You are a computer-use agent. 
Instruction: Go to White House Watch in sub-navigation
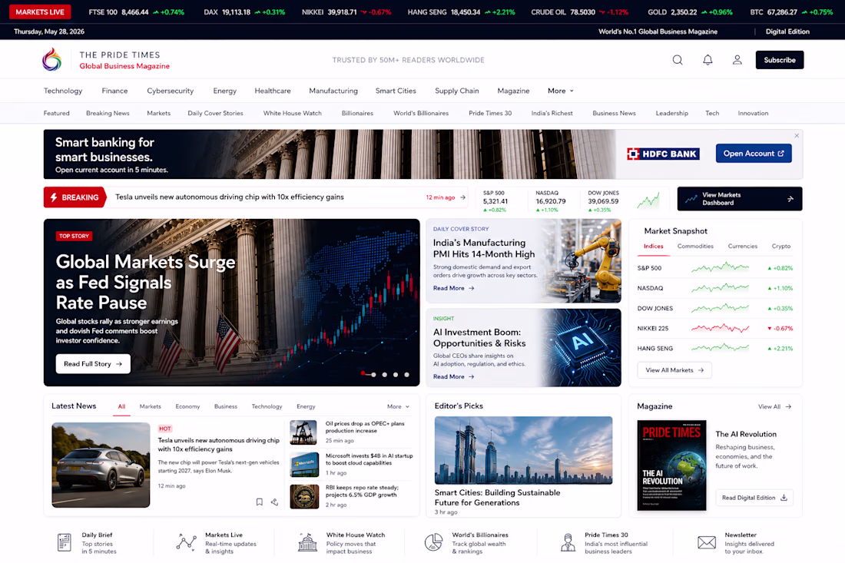coord(292,113)
